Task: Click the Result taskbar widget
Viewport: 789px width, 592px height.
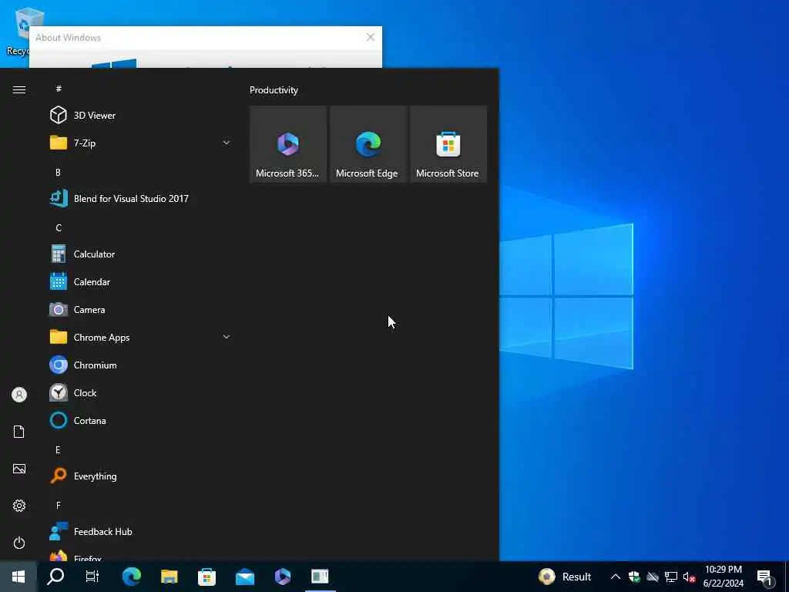Action: point(565,577)
